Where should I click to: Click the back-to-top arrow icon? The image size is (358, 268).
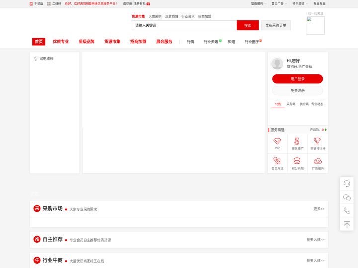tap(347, 225)
